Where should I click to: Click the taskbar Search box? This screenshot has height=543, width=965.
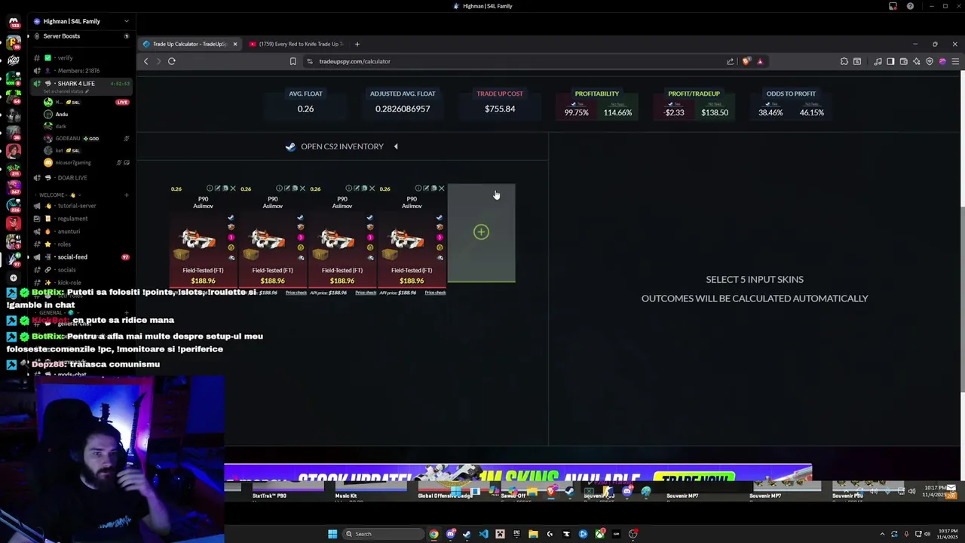[383, 534]
